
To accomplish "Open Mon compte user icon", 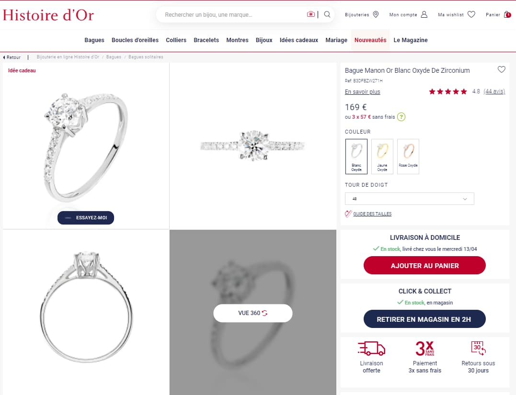I will (x=424, y=14).
